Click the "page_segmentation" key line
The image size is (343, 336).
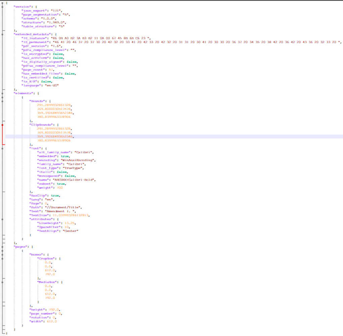pyautogui.click(x=46, y=15)
